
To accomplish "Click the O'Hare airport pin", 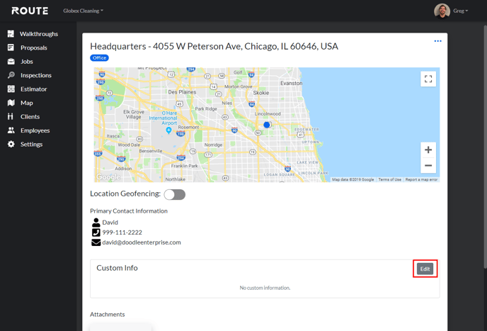I will (168, 130).
